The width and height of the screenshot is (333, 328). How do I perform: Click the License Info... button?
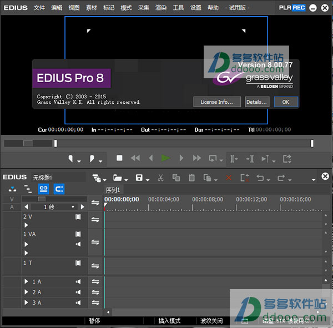coord(217,102)
